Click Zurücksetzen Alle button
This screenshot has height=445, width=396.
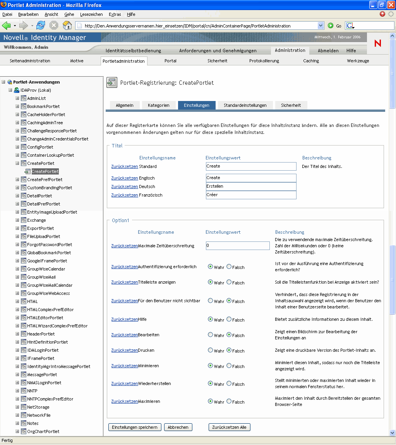230,427
